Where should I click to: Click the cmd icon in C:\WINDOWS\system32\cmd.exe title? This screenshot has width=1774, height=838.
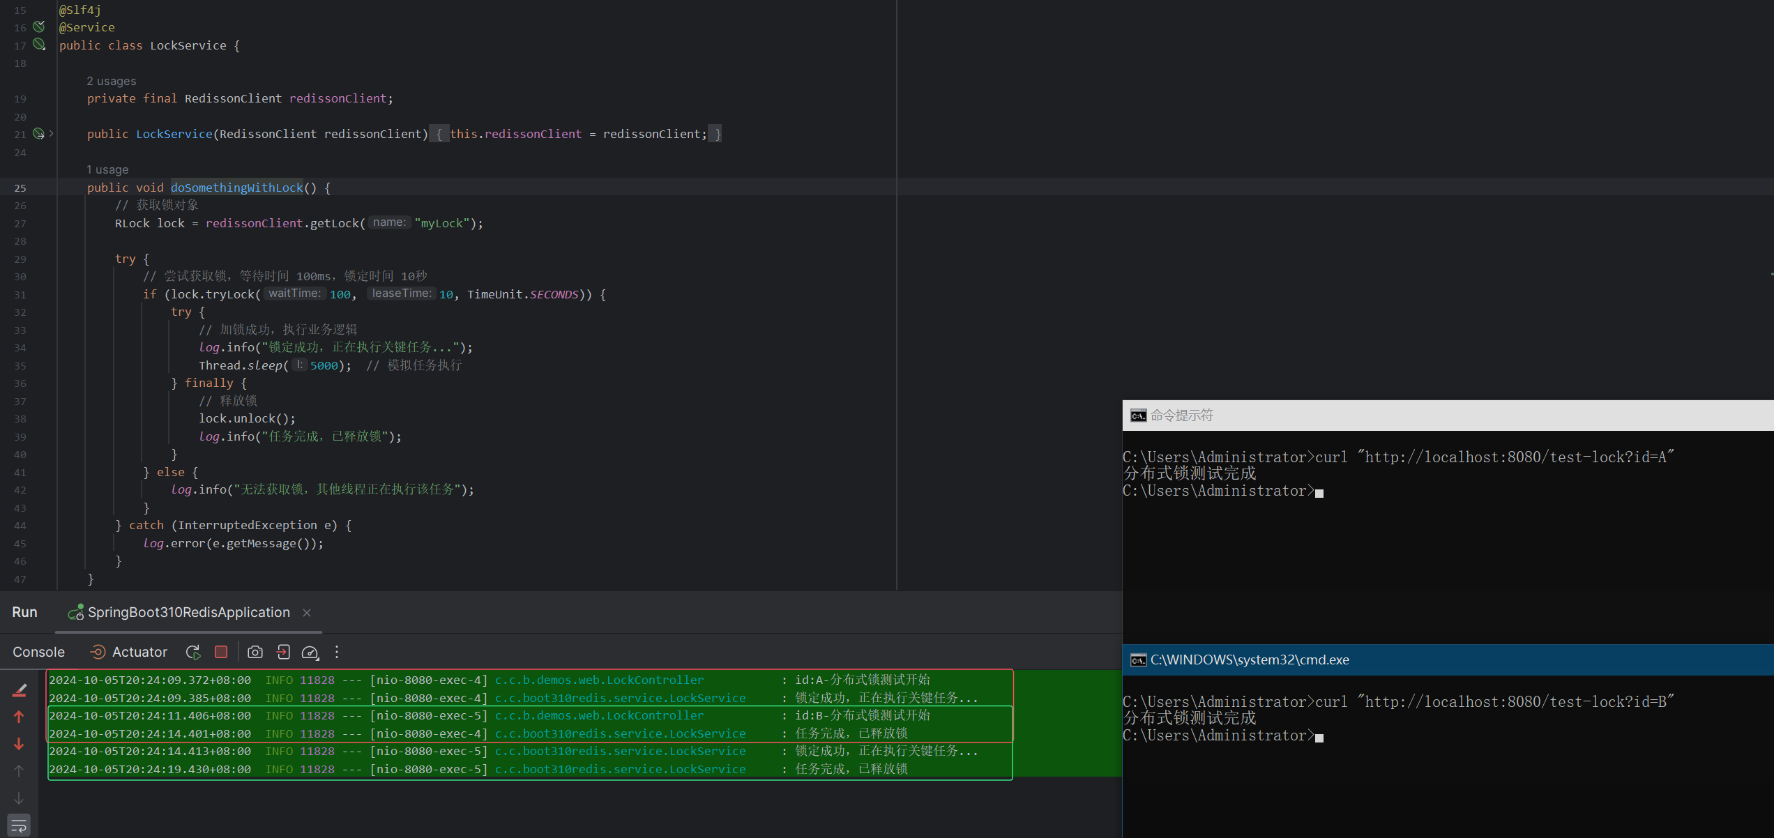pos(1138,660)
